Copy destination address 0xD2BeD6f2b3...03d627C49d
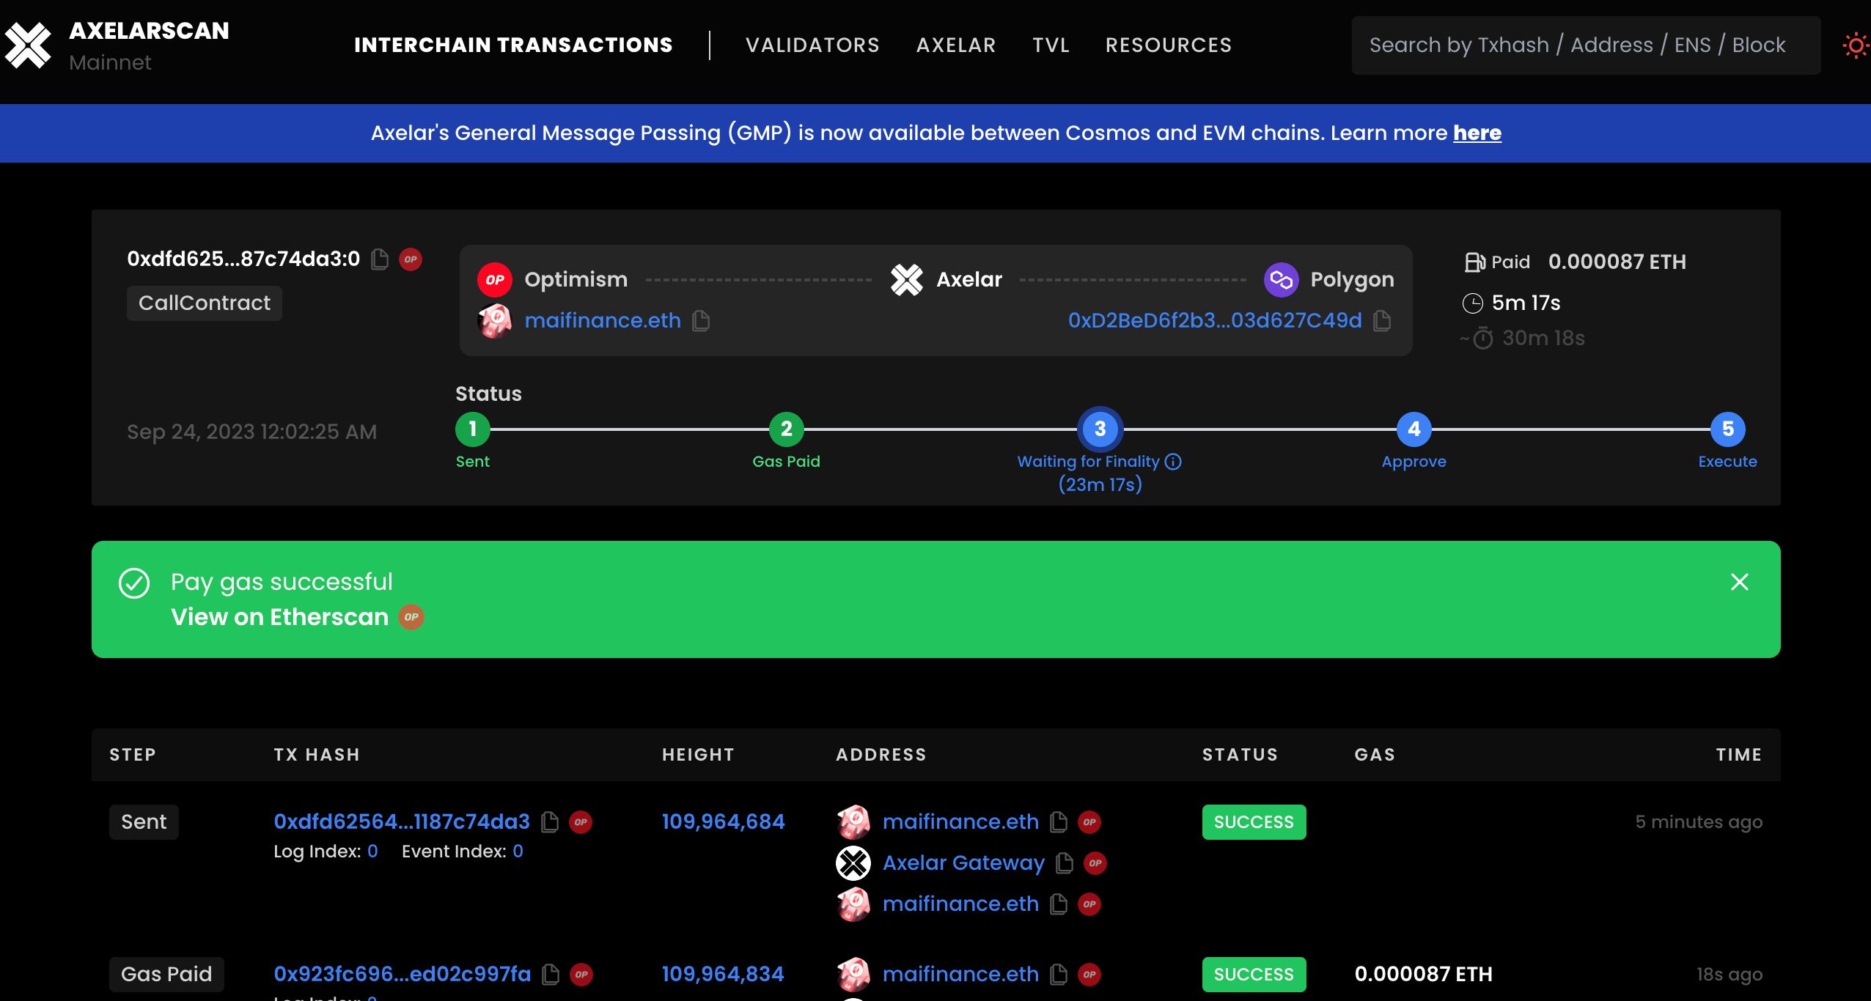Image resolution: width=1871 pixels, height=1001 pixels. [x=1382, y=321]
